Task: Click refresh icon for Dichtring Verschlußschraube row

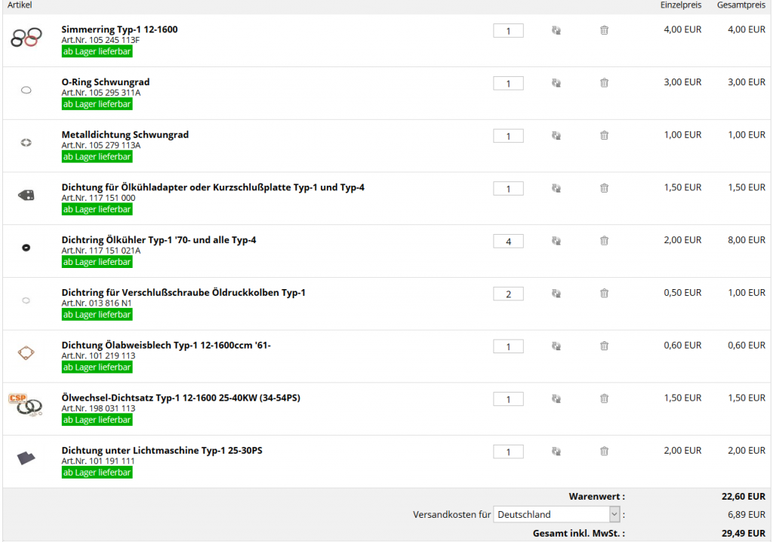Action: [556, 294]
